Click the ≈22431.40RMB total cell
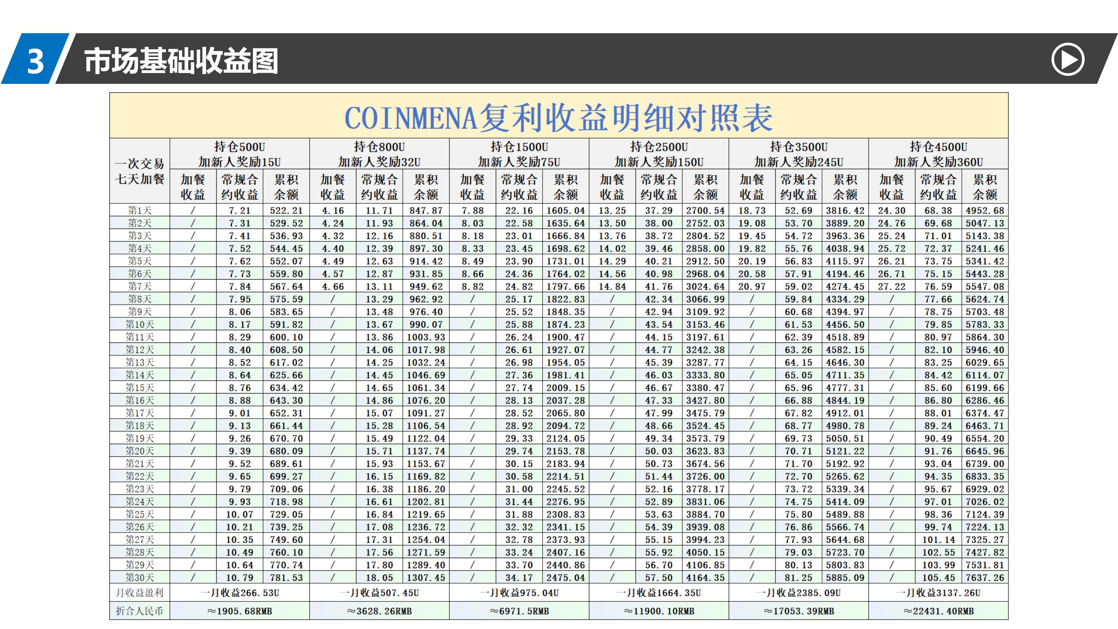 (x=938, y=611)
